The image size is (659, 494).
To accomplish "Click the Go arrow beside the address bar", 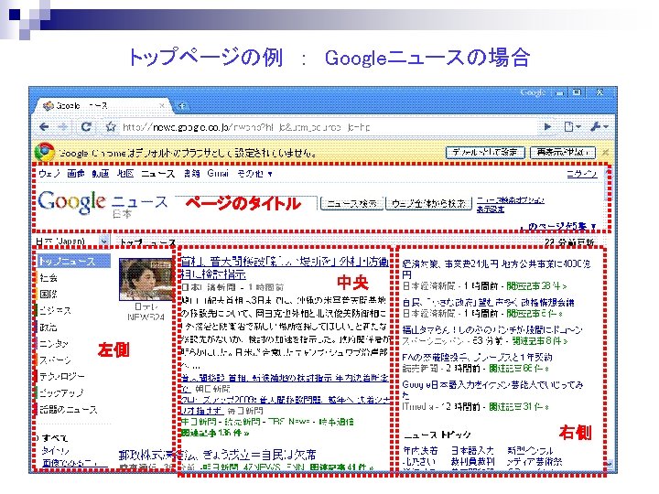I will point(547,126).
